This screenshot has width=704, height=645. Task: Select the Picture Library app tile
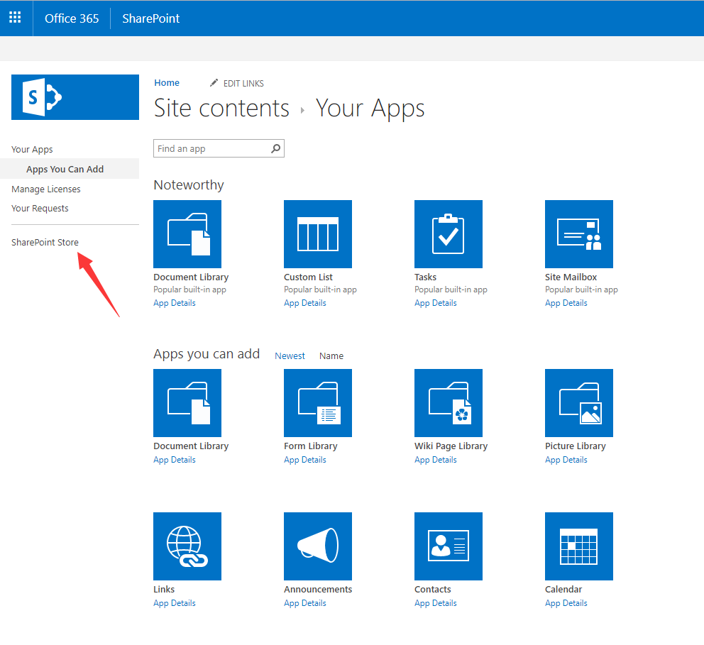click(x=578, y=402)
